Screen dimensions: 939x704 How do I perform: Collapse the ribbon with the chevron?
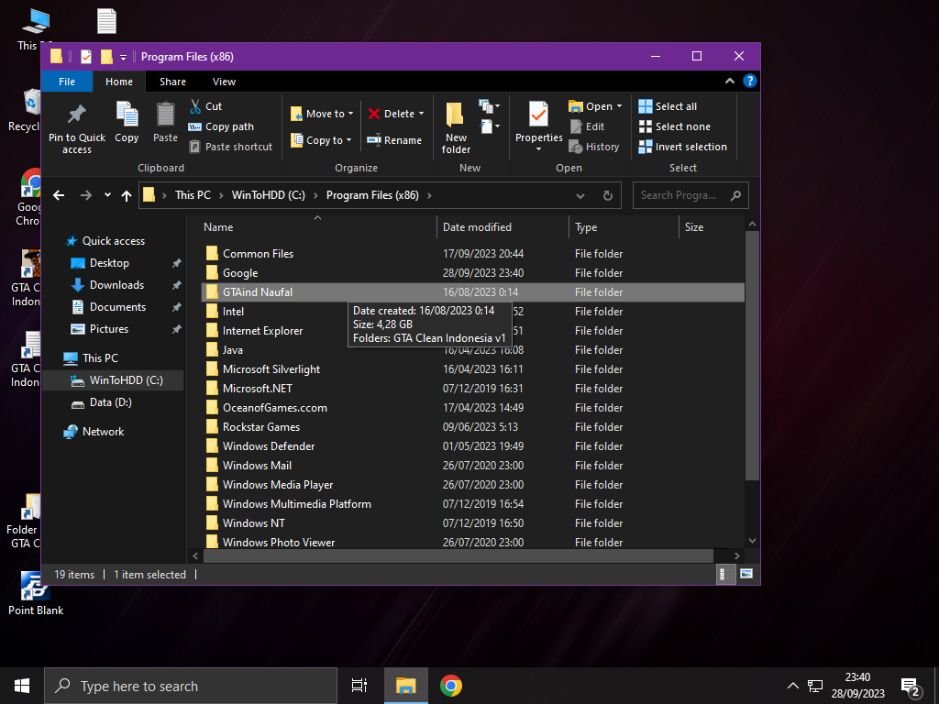[729, 82]
